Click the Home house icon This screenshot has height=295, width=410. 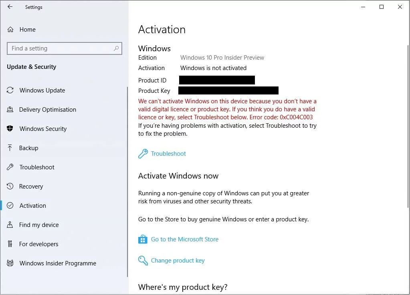pos(10,30)
